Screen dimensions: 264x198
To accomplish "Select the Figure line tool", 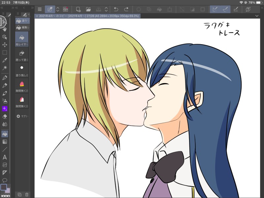I will (5, 149).
